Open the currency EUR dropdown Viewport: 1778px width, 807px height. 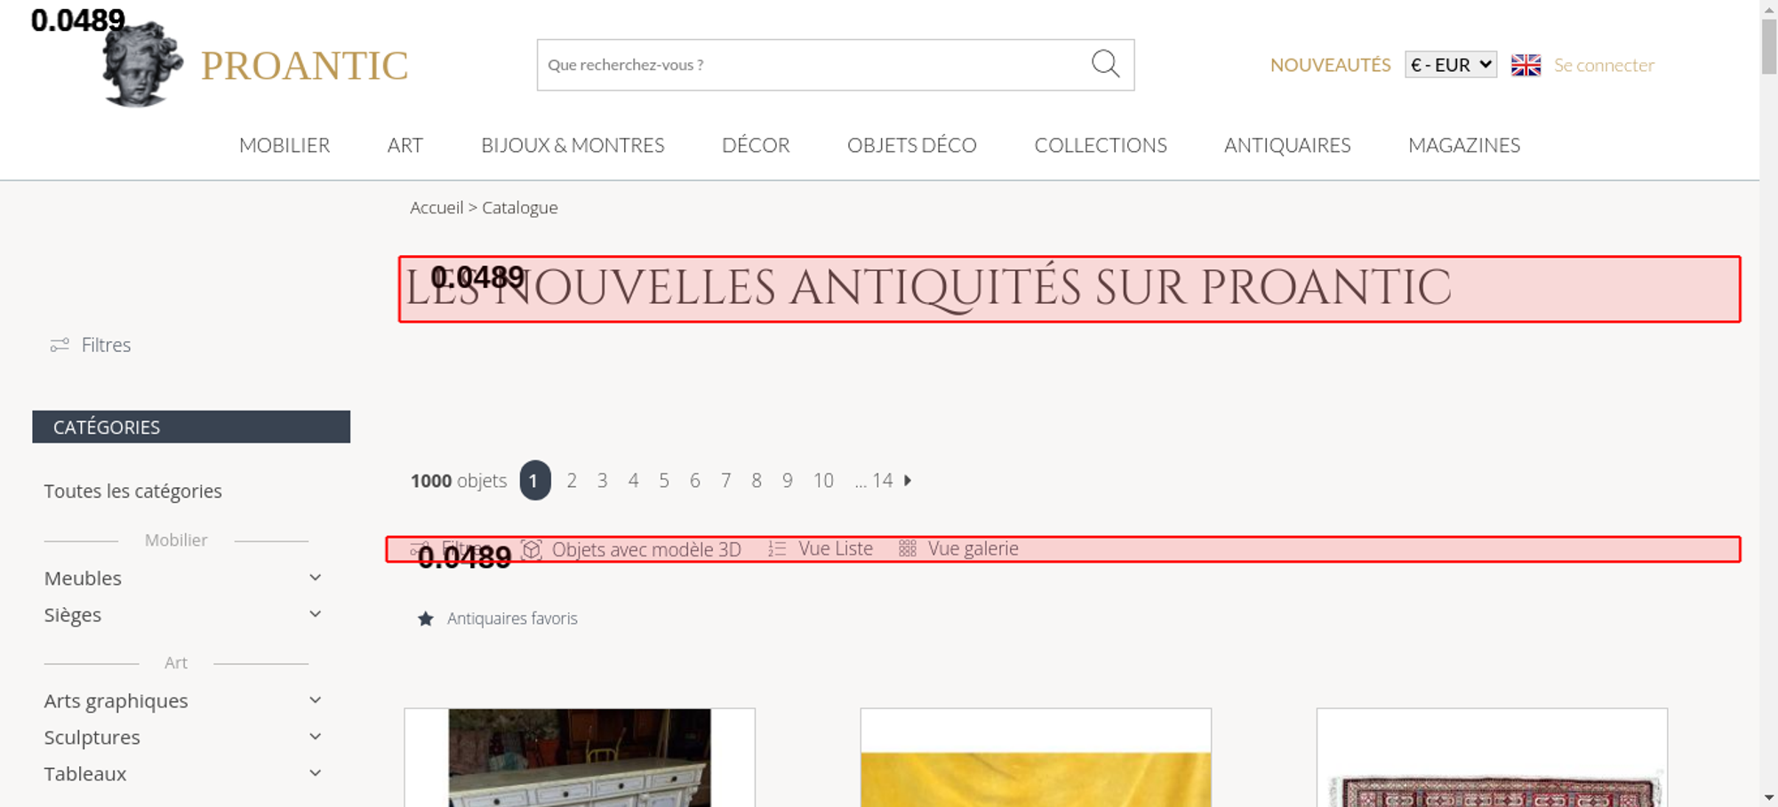pos(1451,65)
